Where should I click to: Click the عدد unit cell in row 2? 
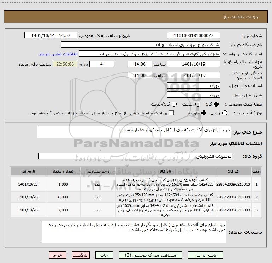point(98,197)
